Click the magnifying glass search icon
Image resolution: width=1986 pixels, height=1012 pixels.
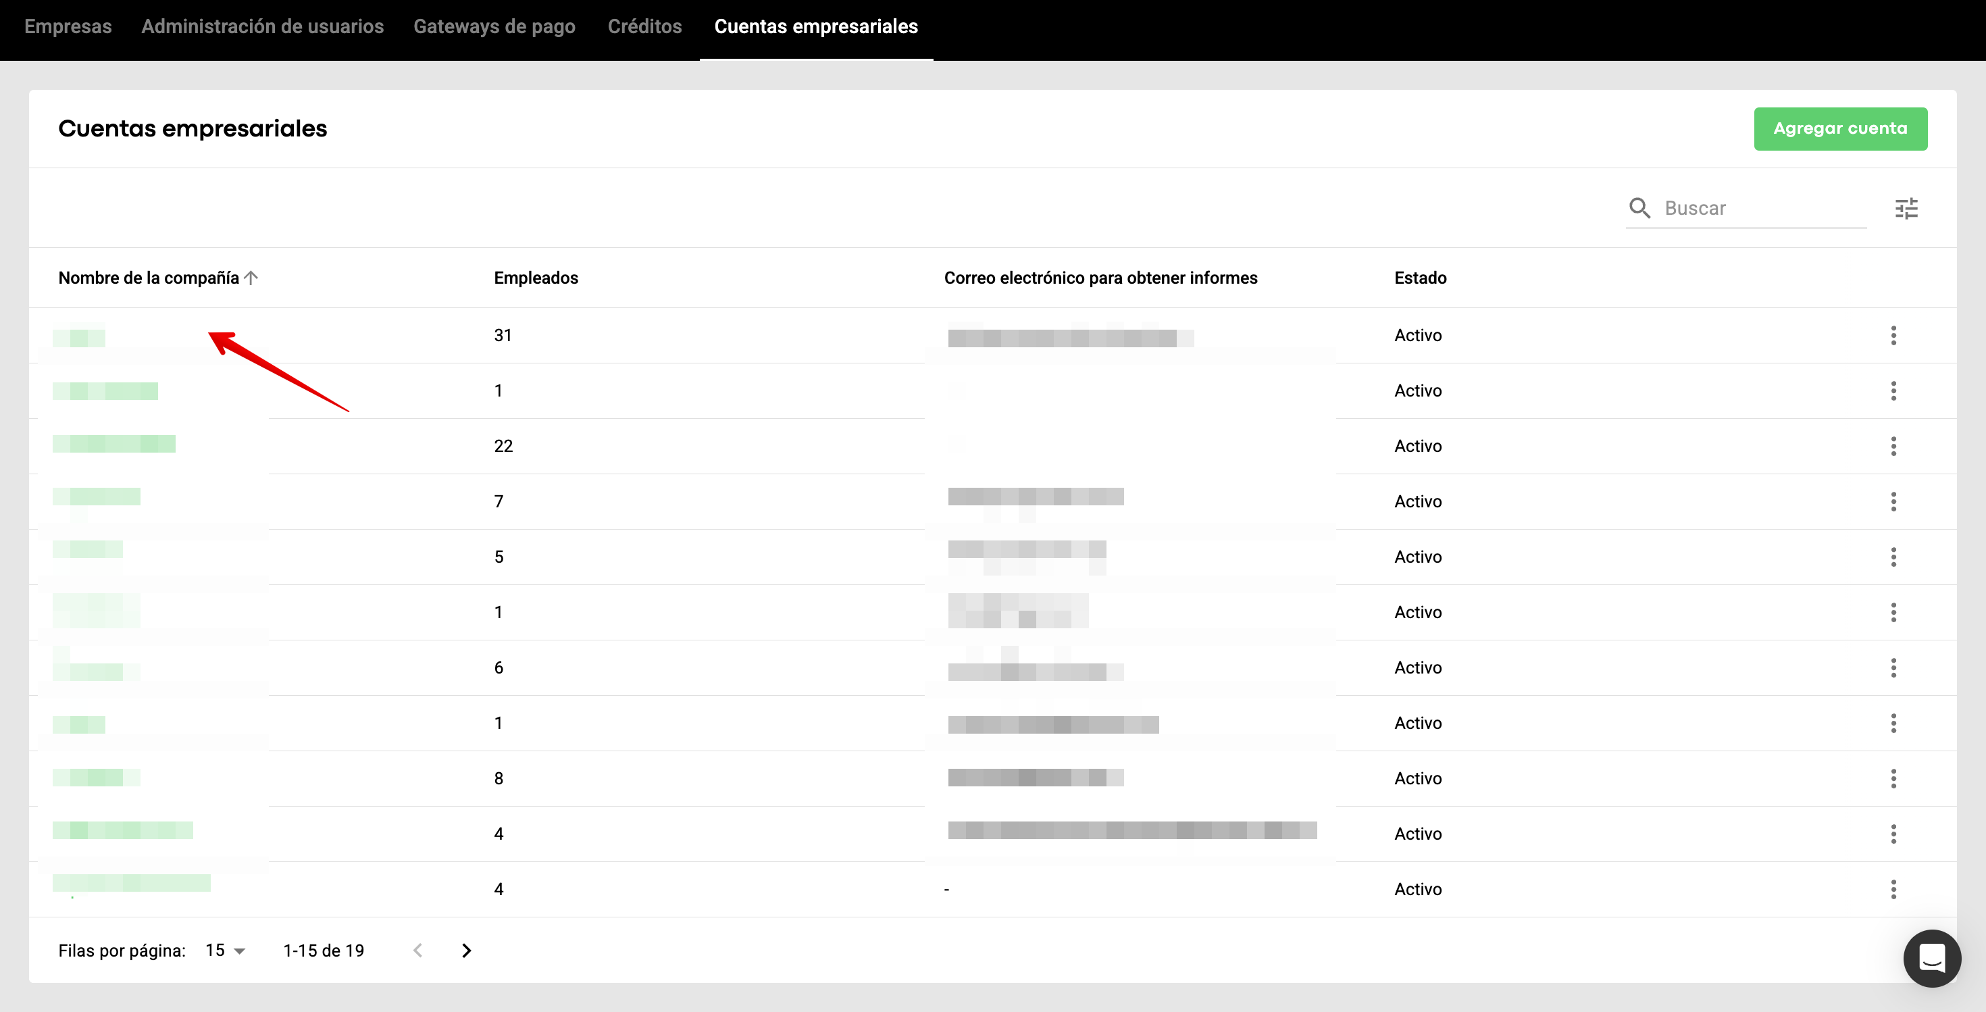point(1639,208)
